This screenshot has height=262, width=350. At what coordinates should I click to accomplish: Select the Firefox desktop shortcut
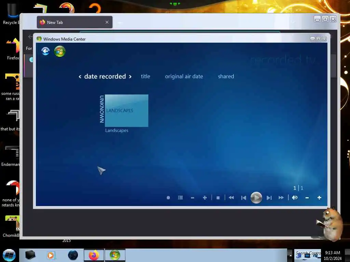click(x=13, y=49)
